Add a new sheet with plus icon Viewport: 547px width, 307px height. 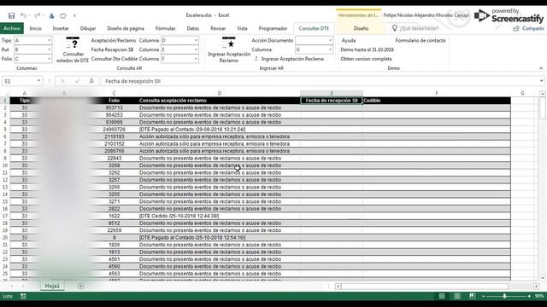click(80, 287)
